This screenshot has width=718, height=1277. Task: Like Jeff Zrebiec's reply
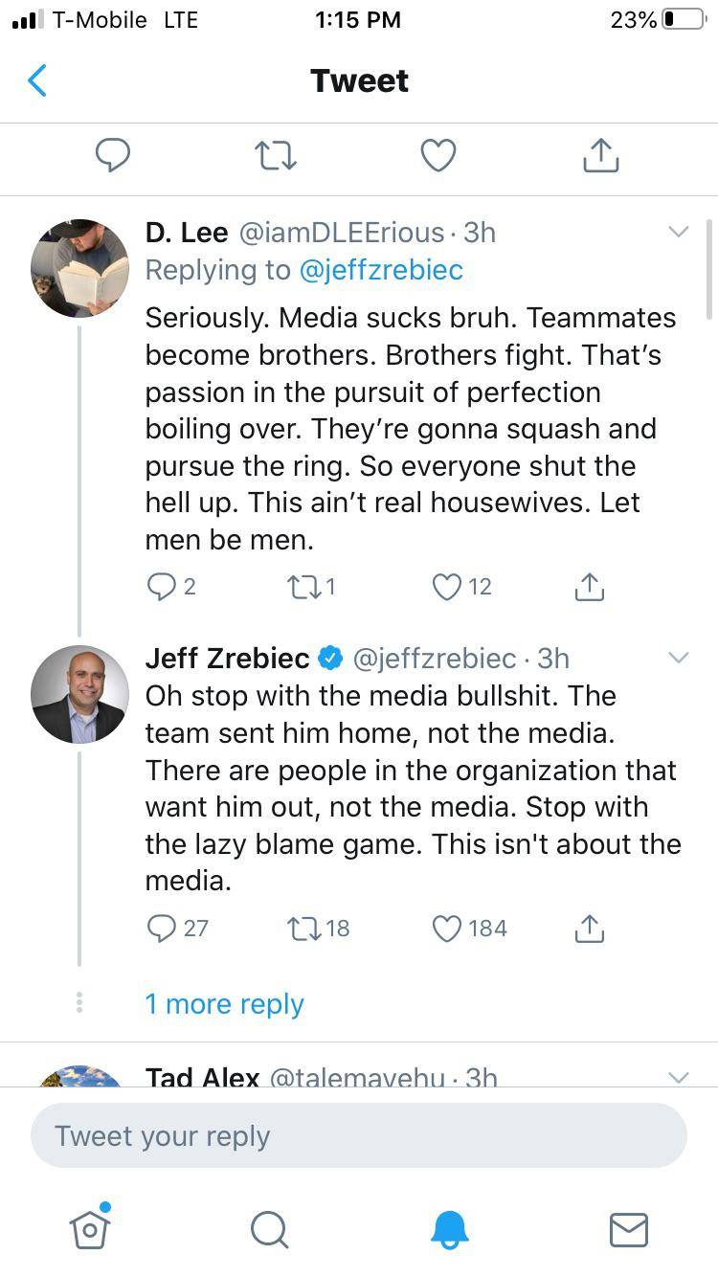pos(446,928)
